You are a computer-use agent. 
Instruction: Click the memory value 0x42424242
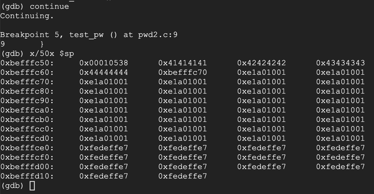(x=261, y=63)
